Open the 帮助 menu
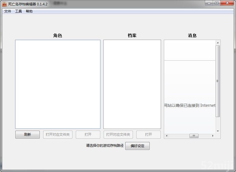236x172 pixels. [x=29, y=11]
